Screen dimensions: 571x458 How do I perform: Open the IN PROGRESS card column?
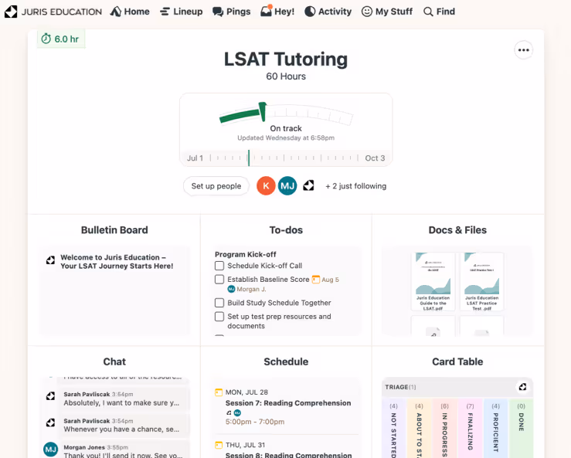444,429
